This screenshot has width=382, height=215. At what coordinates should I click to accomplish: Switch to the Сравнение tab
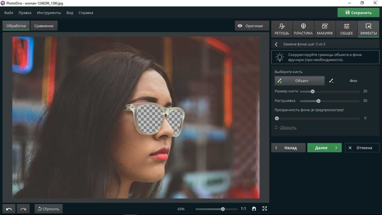tap(44, 26)
